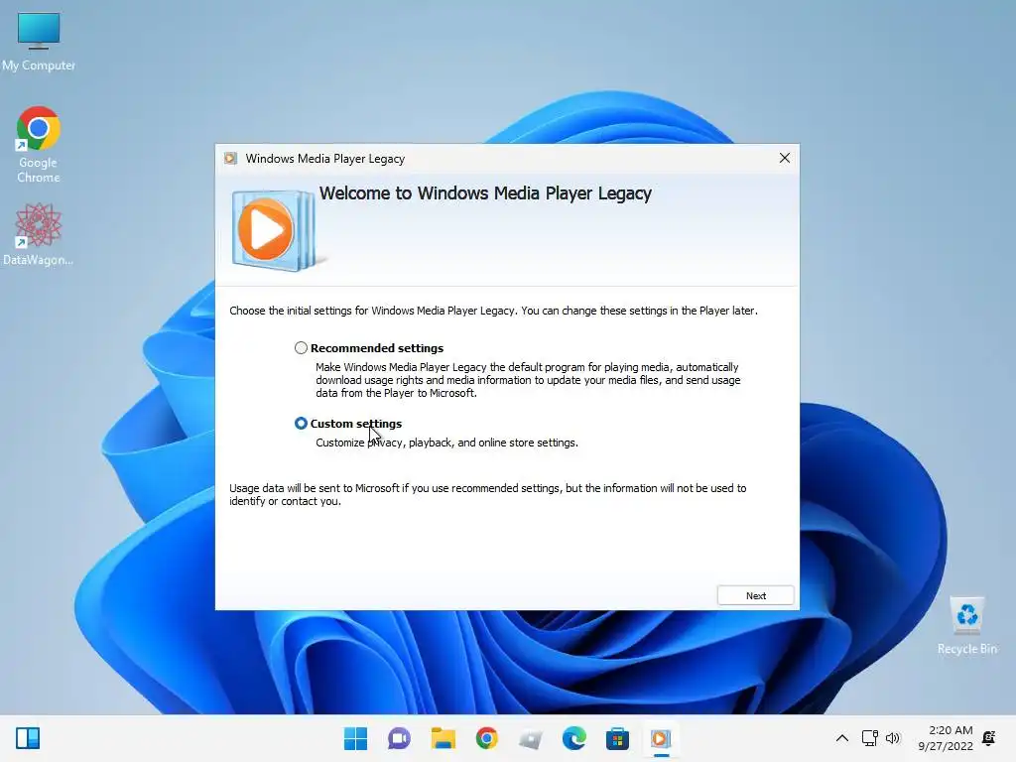Click the Choose the initial settings instruction text
The width and height of the screenshot is (1016, 762).
493,311
